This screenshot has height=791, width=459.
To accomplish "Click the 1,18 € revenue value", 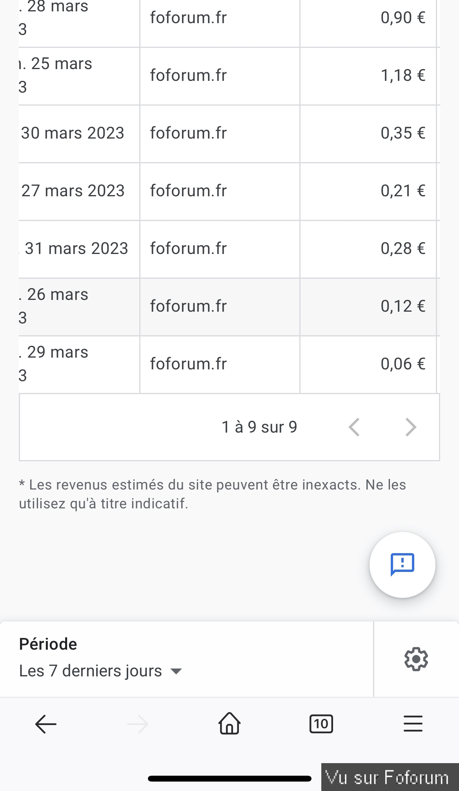I will tap(403, 75).
